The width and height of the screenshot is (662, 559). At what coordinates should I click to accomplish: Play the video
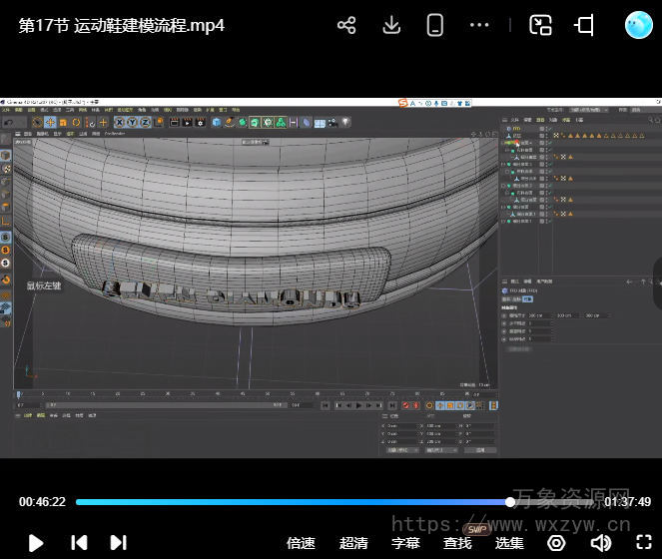coord(36,543)
